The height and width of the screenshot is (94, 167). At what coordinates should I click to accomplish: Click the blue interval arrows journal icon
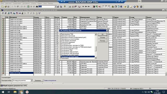point(20,13)
